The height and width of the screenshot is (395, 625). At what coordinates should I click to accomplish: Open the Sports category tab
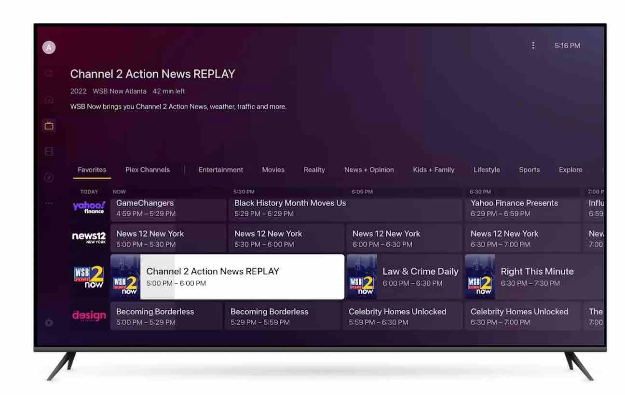point(530,170)
